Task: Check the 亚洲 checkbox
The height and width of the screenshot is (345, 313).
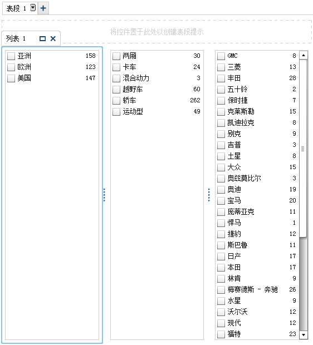Action: click(x=11, y=56)
